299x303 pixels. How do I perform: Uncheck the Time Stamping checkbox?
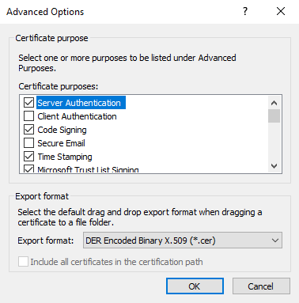click(28, 157)
